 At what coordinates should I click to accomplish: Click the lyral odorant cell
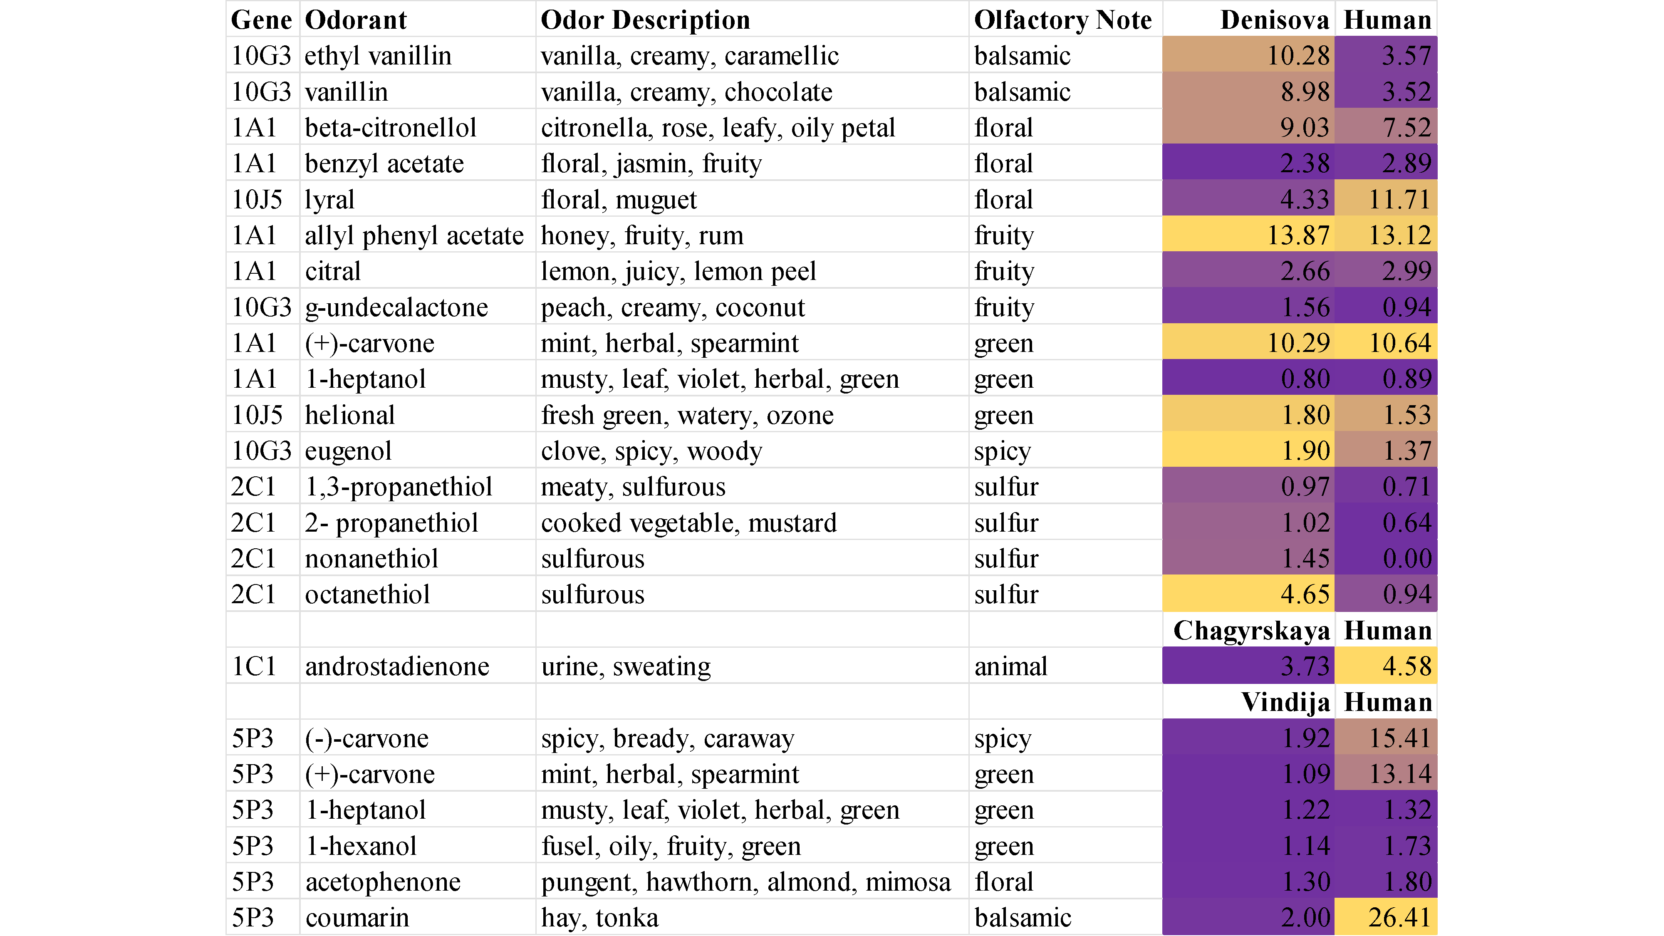[330, 200]
